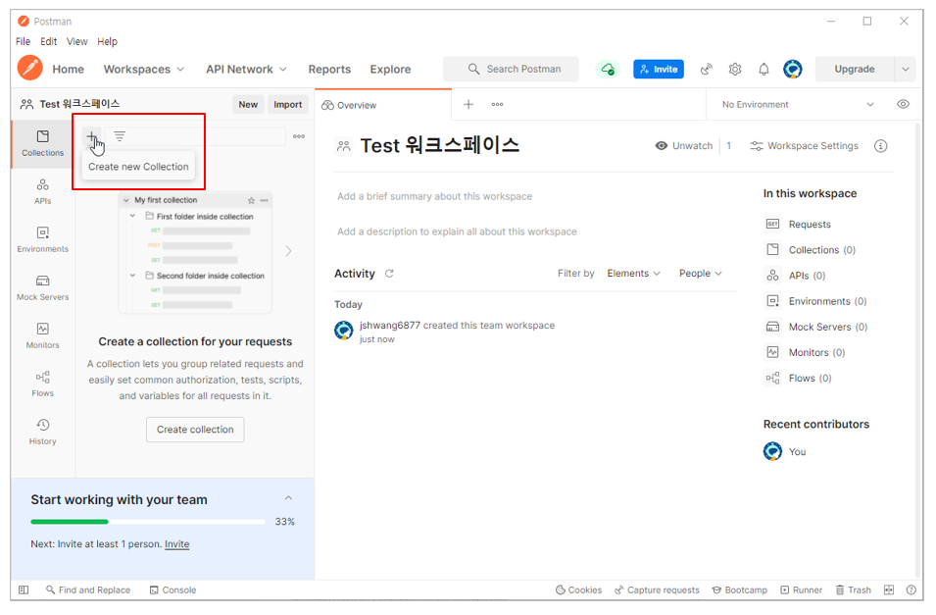
Task: Refresh the Activity feed
Action: pos(389,274)
